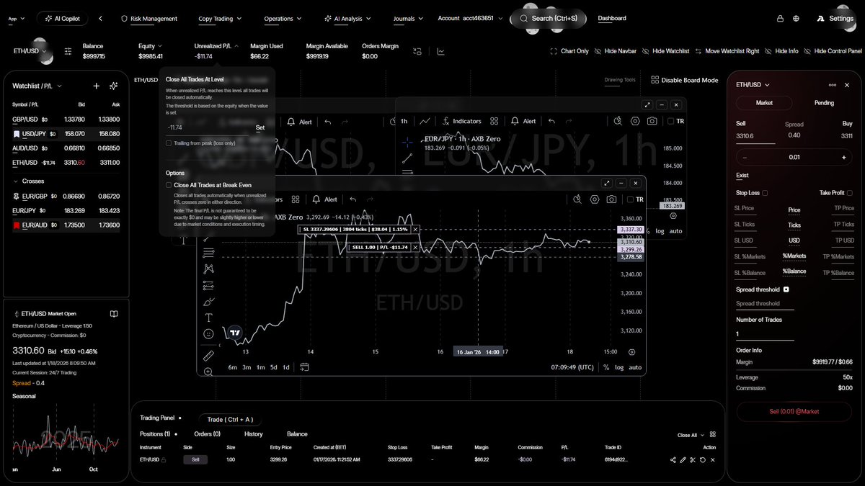The image size is (865, 486).
Task: Click Set to apply the close level
Action: (x=260, y=127)
